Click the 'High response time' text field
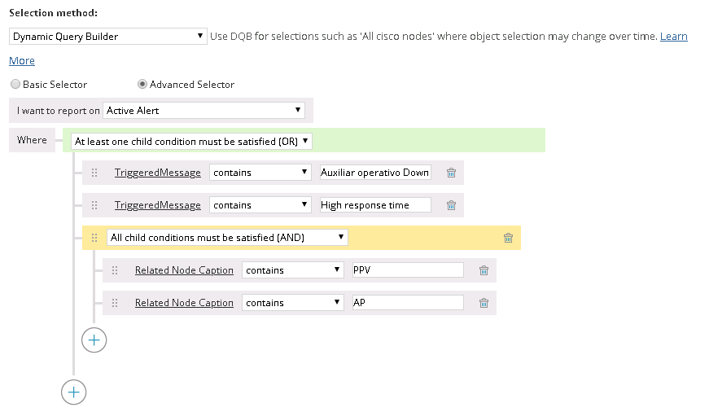This screenshot has height=412, width=709. click(374, 205)
